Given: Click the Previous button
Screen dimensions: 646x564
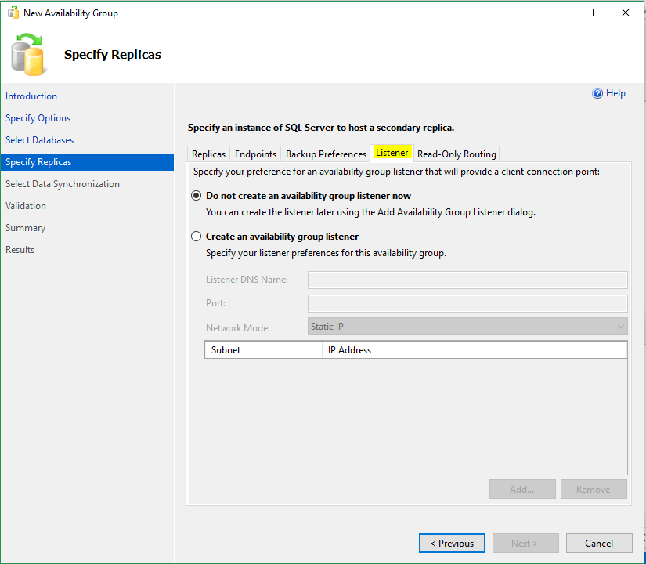Looking at the screenshot, I should click(452, 543).
